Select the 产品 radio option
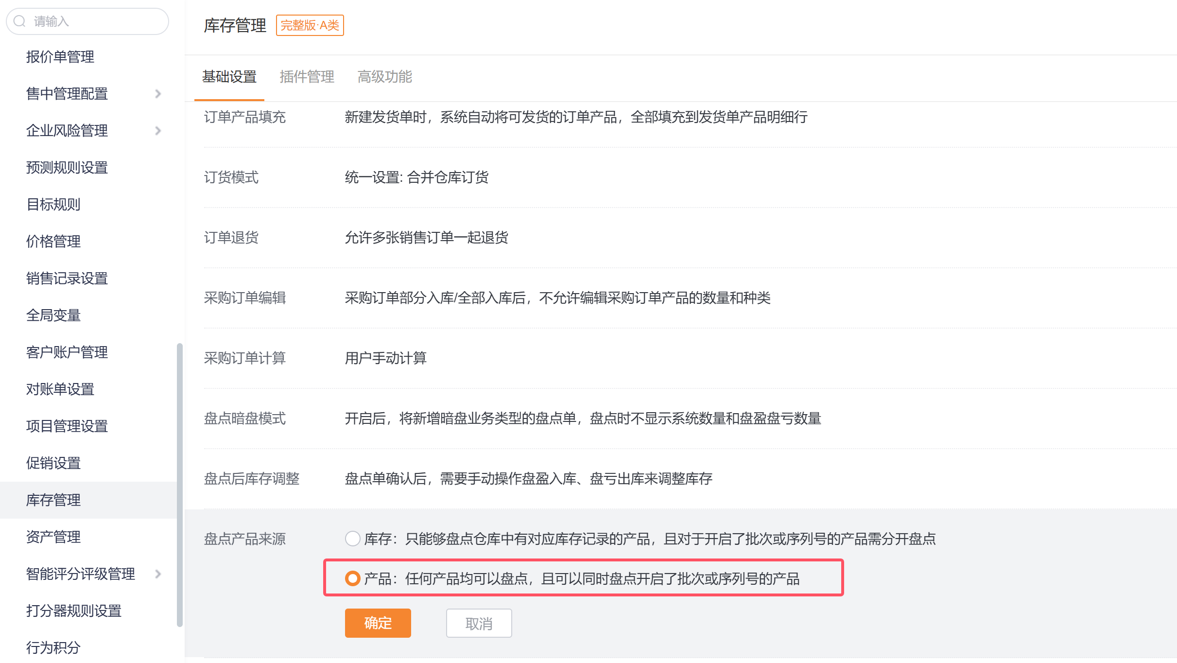This screenshot has height=663, width=1177. pos(352,578)
